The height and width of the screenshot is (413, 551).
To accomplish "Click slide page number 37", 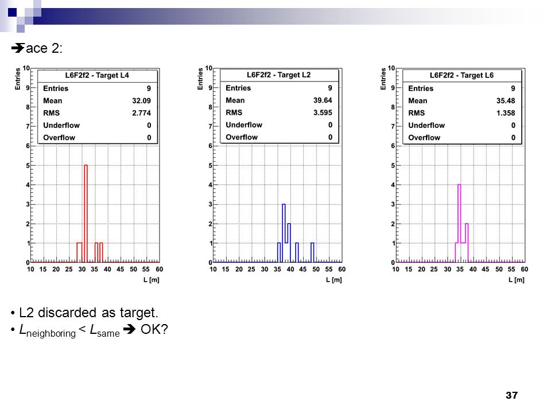I will click(x=511, y=395).
